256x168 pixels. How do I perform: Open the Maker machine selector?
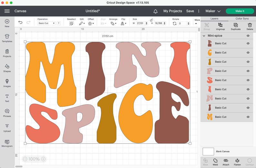coord(213,11)
